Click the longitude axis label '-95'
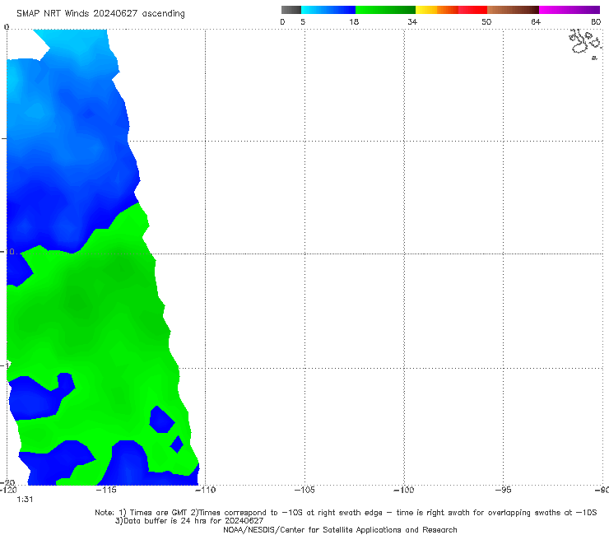The image size is (609, 535). tap(503, 490)
